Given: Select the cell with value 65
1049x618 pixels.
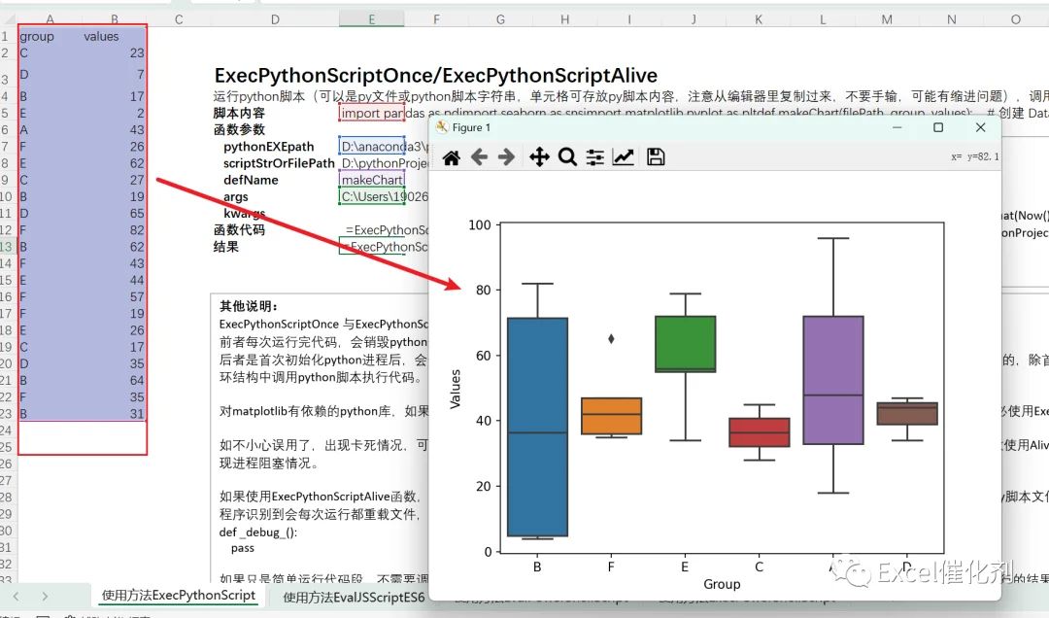Looking at the screenshot, I should (x=115, y=214).
